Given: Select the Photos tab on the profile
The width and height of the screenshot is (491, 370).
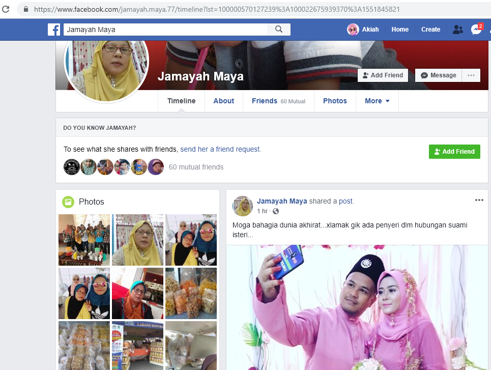Looking at the screenshot, I should (335, 101).
